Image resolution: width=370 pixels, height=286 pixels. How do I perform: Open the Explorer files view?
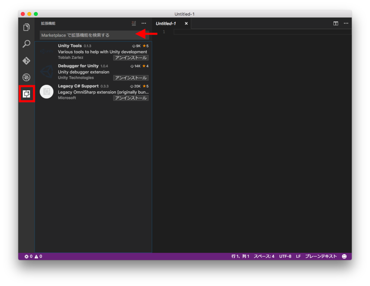[26, 27]
